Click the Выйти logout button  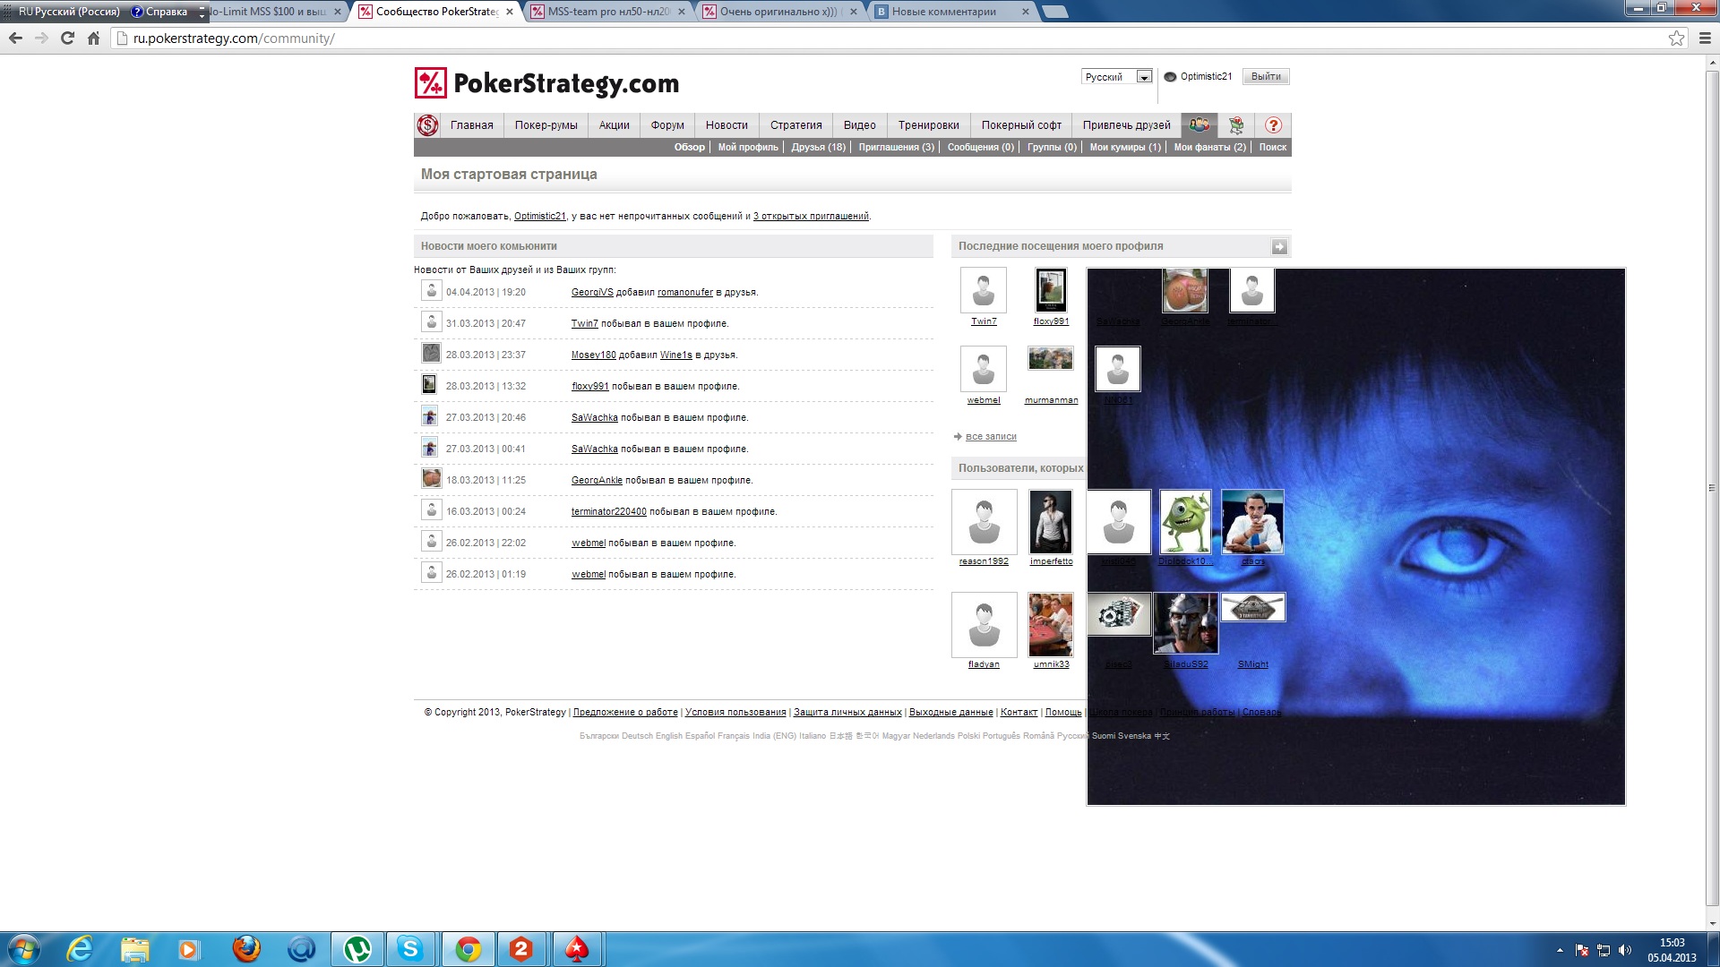(1265, 77)
